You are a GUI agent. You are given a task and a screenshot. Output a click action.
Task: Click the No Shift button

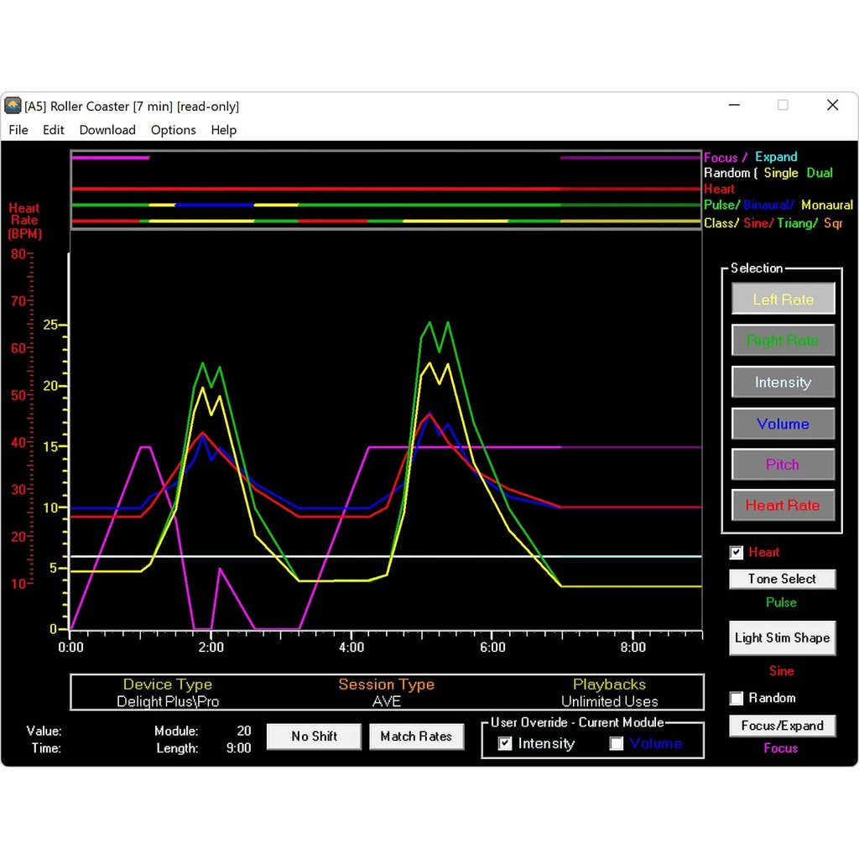click(314, 737)
